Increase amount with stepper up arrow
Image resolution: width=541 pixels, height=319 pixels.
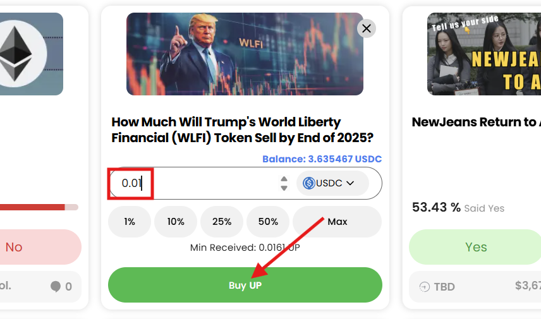[x=284, y=179]
